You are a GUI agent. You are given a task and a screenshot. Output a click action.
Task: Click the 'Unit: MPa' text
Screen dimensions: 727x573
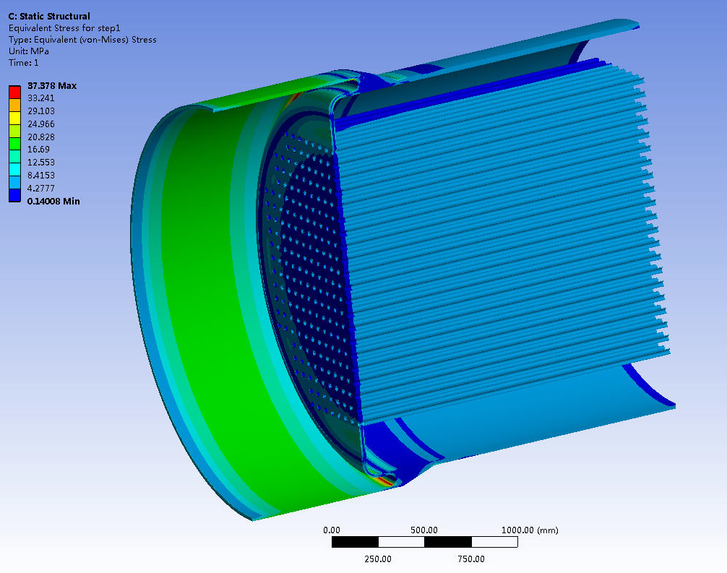coord(28,51)
